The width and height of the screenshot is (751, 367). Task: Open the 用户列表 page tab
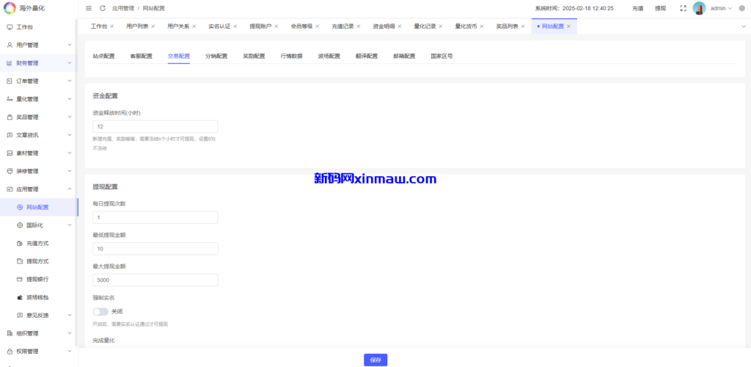coord(137,26)
